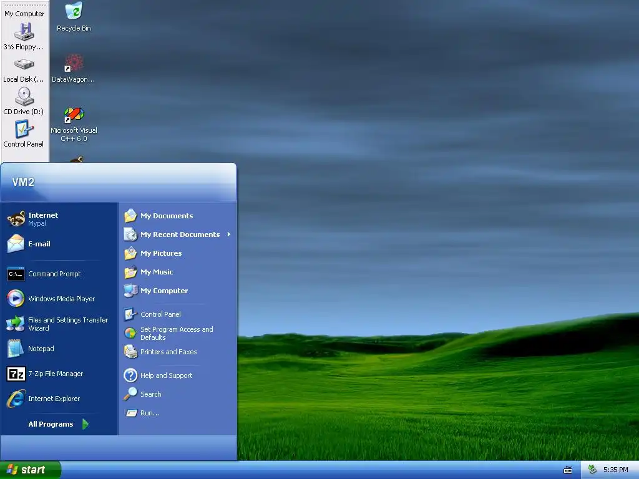Select CD Drive (D:) icon
Screen dimensions: 639x479
24,102
